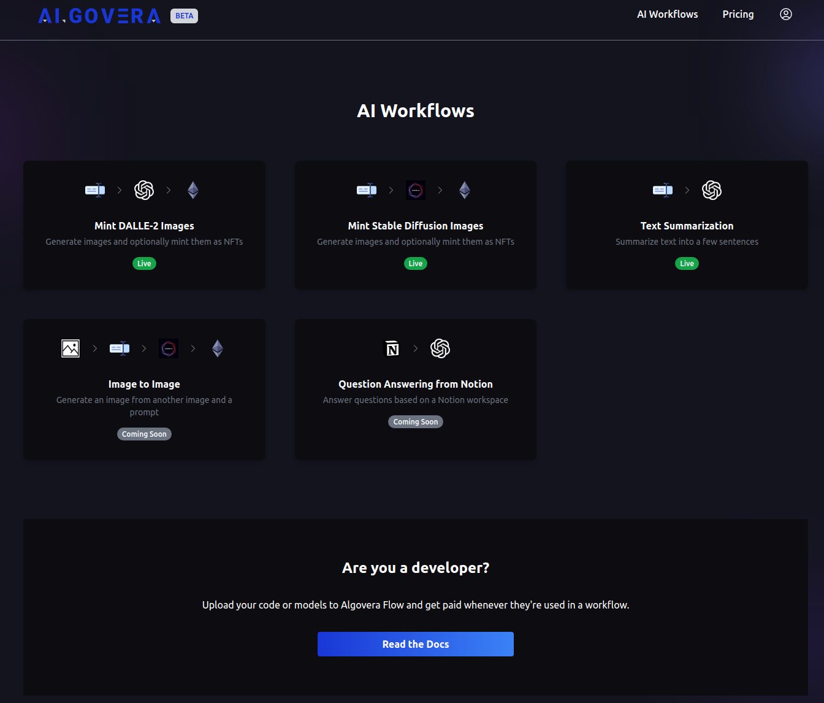
Task: Click Ethereum icon in Mint Stable Diffusion card
Action: click(x=465, y=190)
